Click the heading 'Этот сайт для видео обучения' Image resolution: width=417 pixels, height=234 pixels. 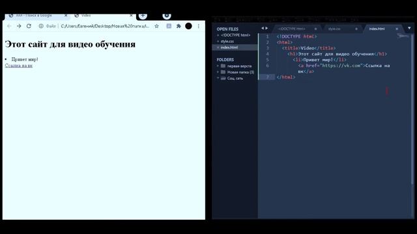[x=70, y=44]
